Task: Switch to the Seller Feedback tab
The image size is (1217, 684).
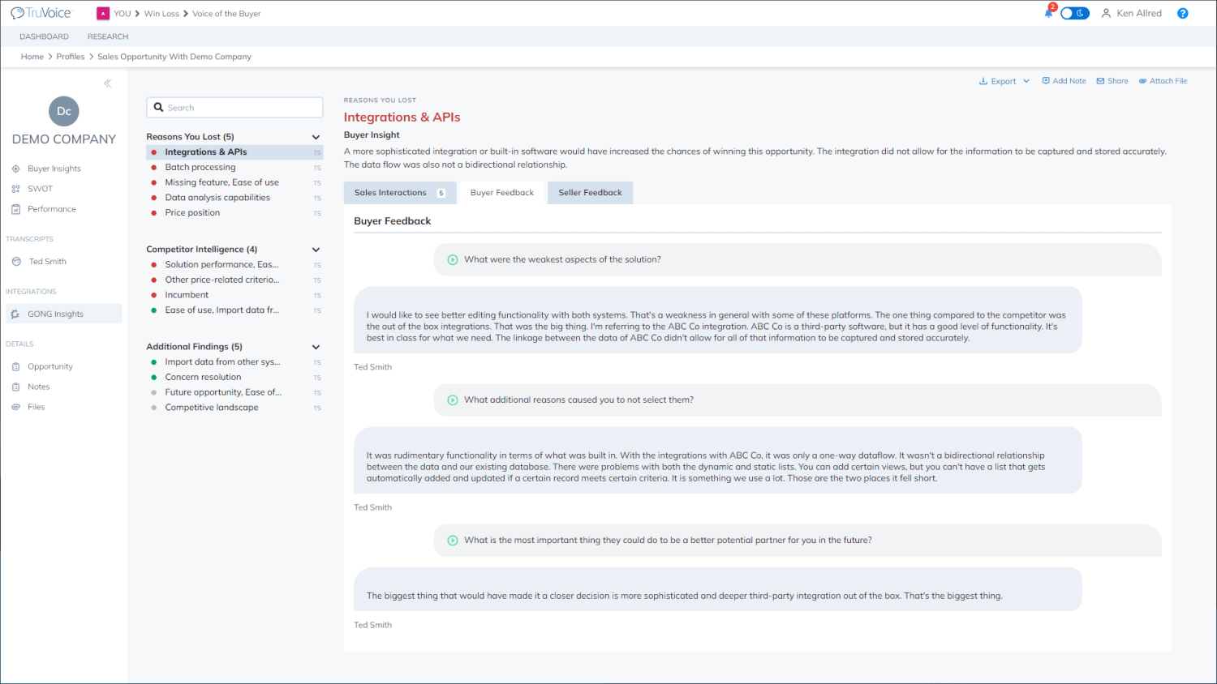Action: (590, 193)
